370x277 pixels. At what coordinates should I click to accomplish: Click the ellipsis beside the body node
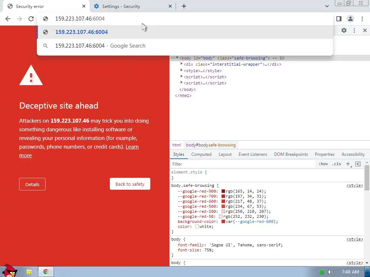click(x=173, y=58)
